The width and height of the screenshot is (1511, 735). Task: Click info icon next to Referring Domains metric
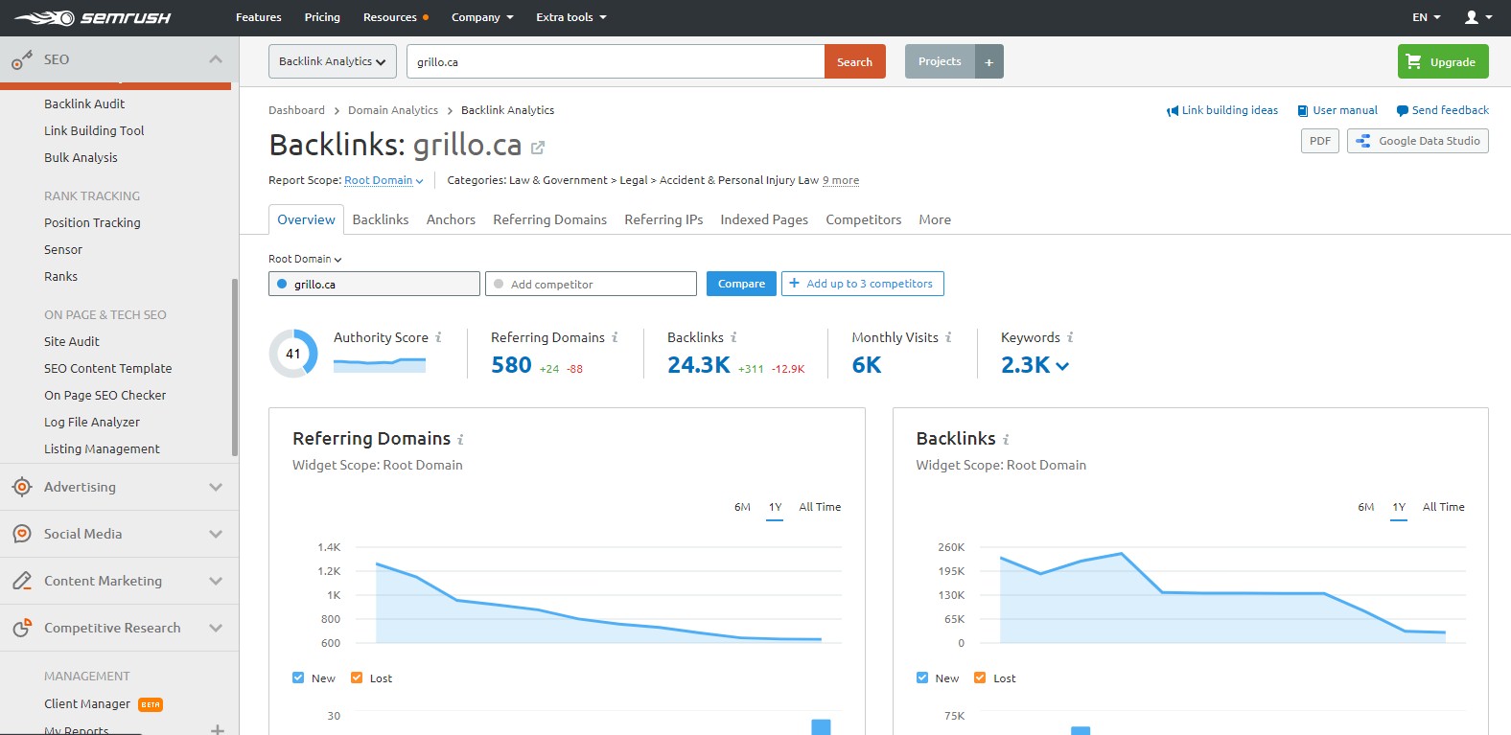point(615,337)
